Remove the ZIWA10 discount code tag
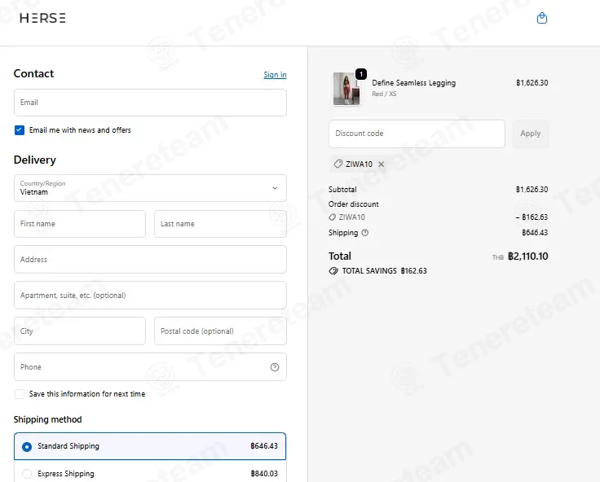This screenshot has width=600, height=482. coord(382,164)
